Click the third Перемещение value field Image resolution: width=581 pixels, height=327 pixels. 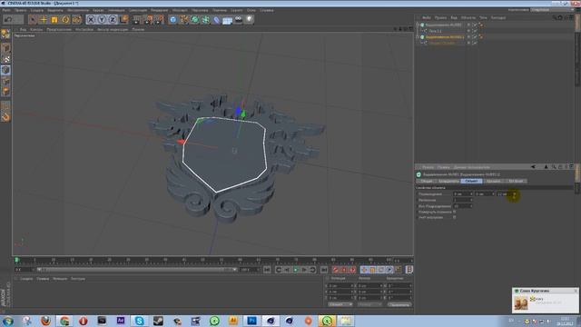click(506, 193)
